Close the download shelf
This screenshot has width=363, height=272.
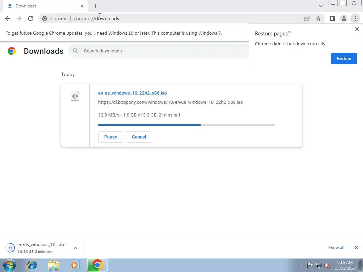pyautogui.click(x=357, y=248)
